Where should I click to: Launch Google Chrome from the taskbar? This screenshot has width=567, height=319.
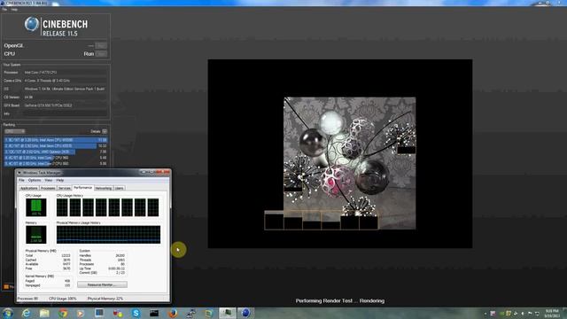(x=63, y=313)
